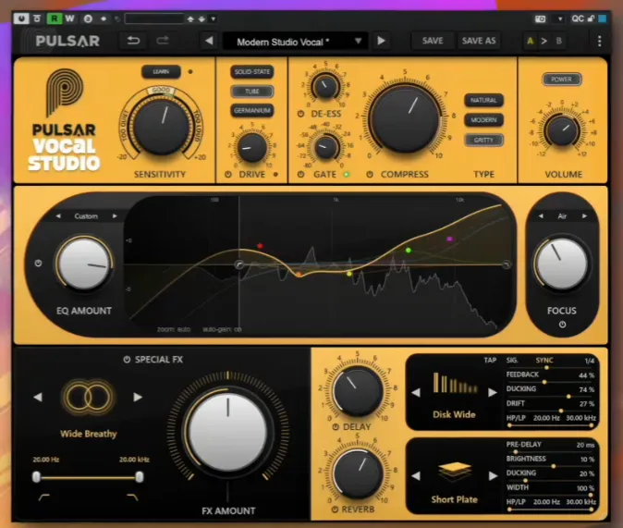Click the host plugin bypass power icon
The height and width of the screenshot is (528, 623).
click(x=21, y=18)
